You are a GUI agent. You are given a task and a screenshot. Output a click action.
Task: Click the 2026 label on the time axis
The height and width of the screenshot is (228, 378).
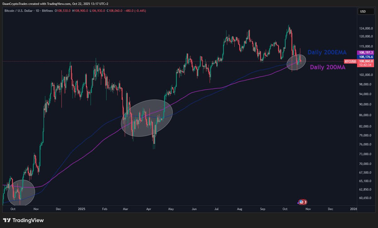tap(353, 209)
